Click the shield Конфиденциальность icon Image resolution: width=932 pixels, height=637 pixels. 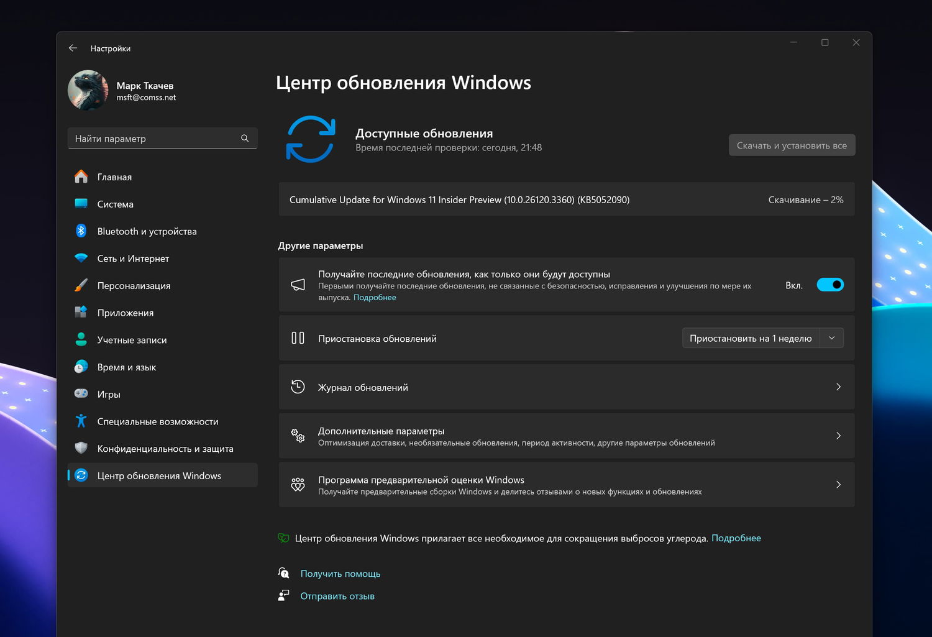point(81,448)
